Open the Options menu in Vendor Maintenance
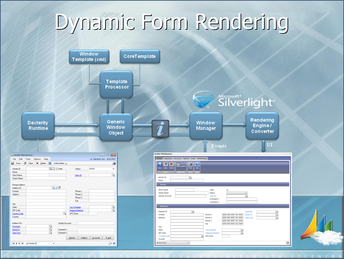344x259 pixels. coord(37,159)
